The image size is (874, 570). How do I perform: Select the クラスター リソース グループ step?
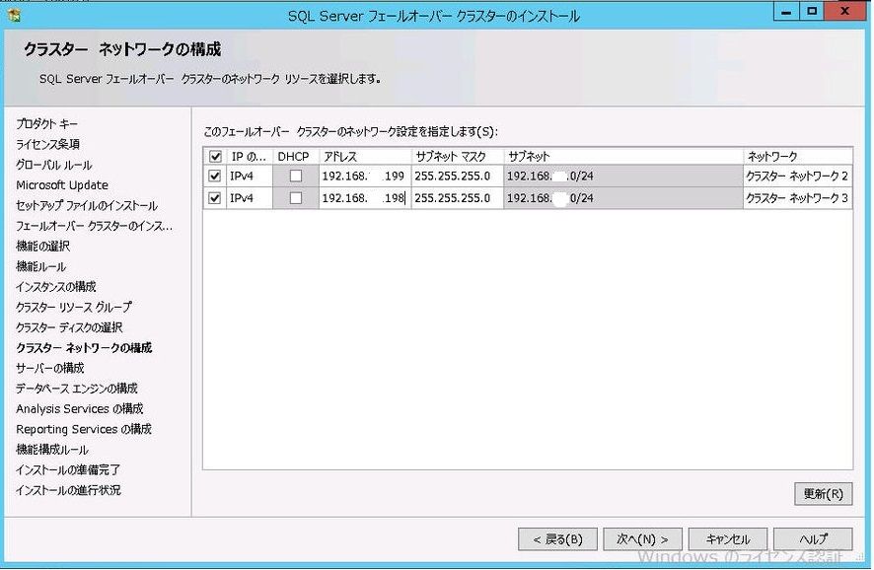tap(74, 307)
